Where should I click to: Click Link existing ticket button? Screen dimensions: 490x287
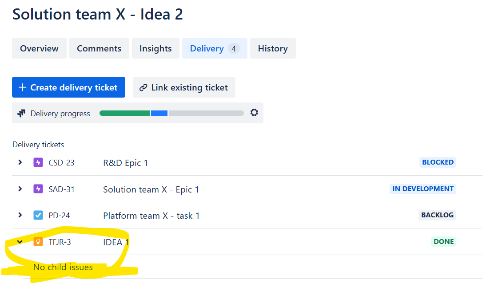184,87
